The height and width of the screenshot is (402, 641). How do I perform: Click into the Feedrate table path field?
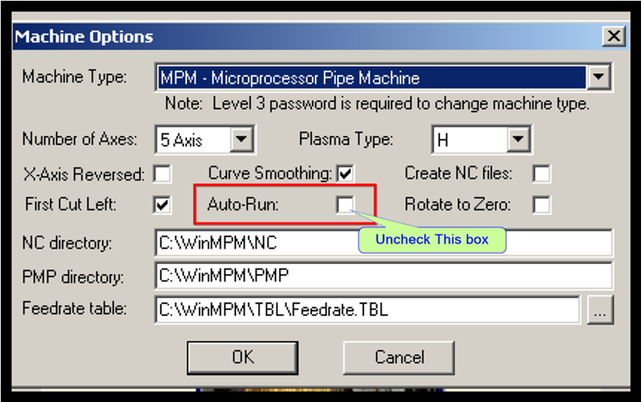point(367,309)
